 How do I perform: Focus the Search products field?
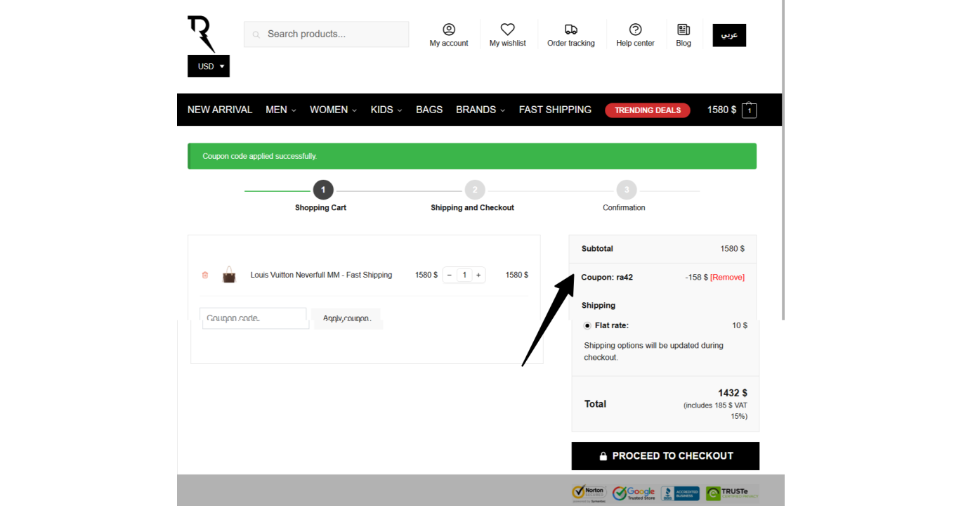click(326, 34)
